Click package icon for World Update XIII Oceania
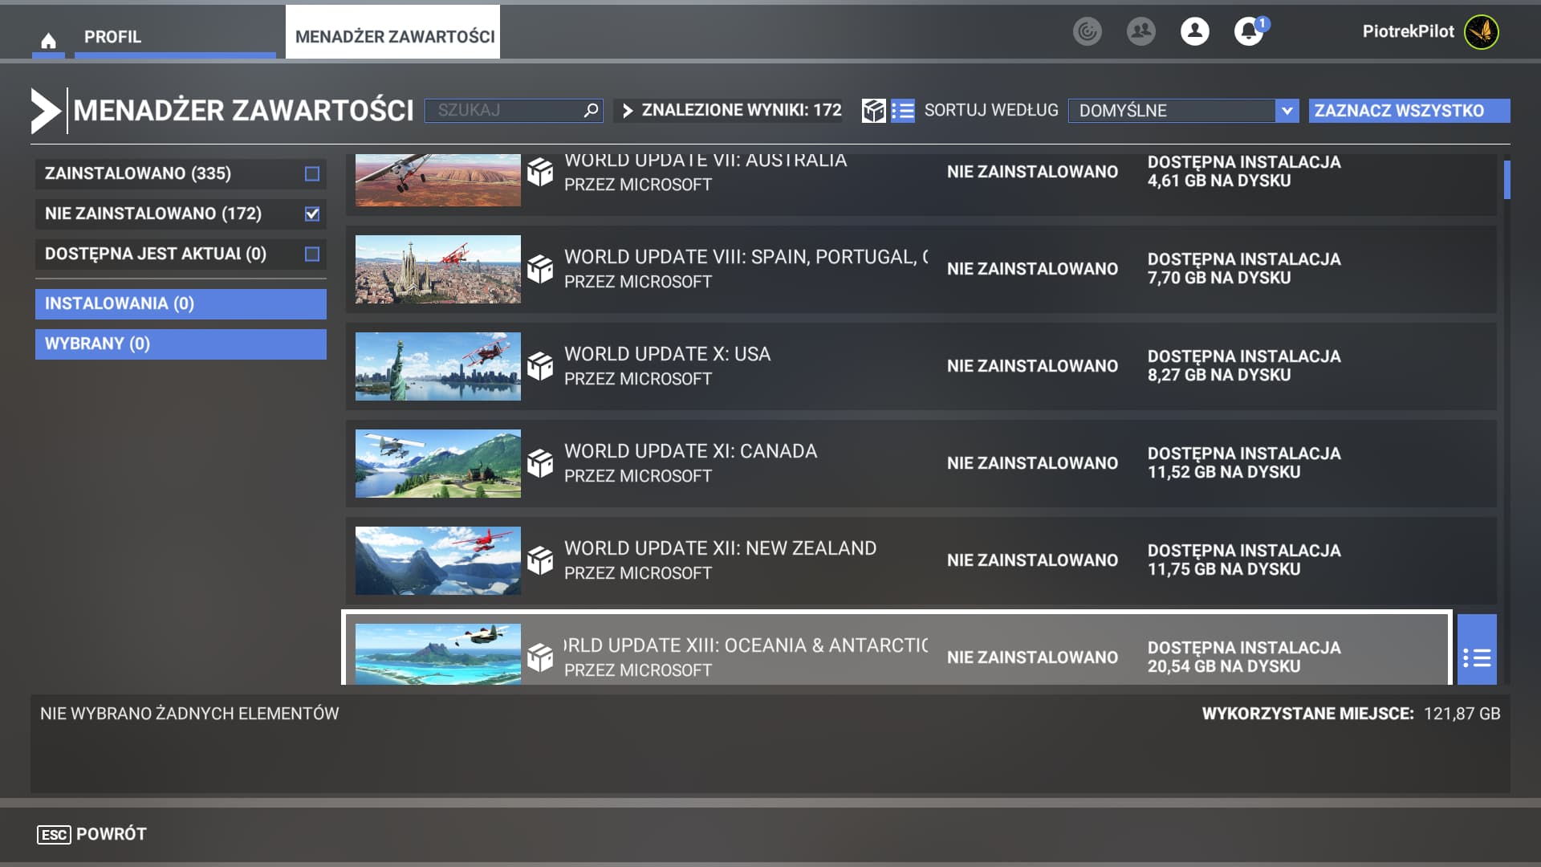 click(540, 657)
